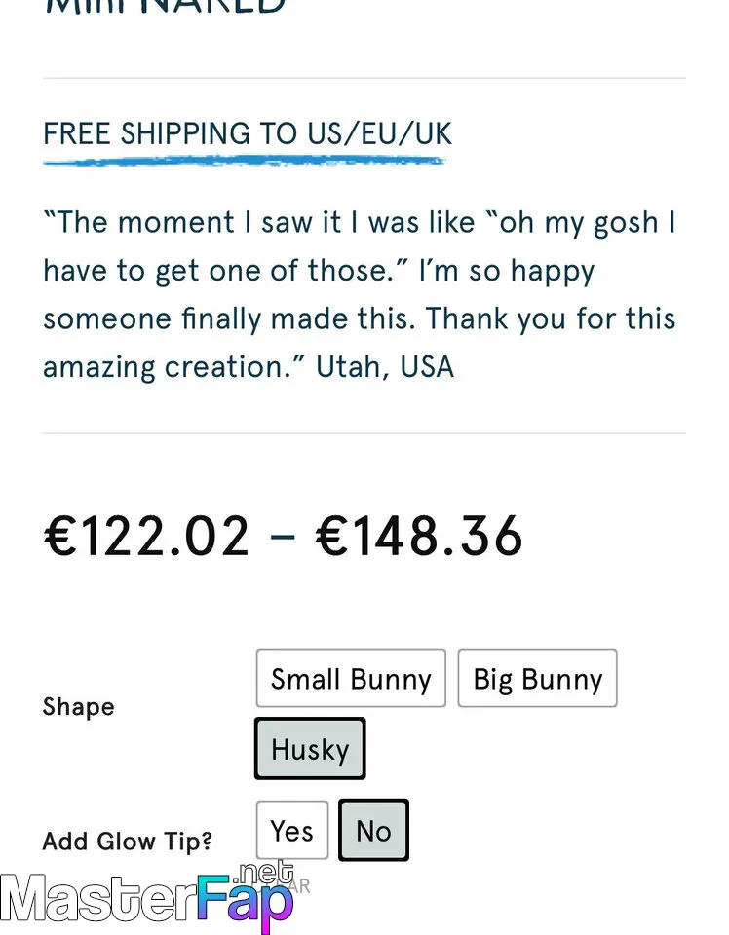Click the dash between the two prices
729x935 pixels.
(283, 539)
